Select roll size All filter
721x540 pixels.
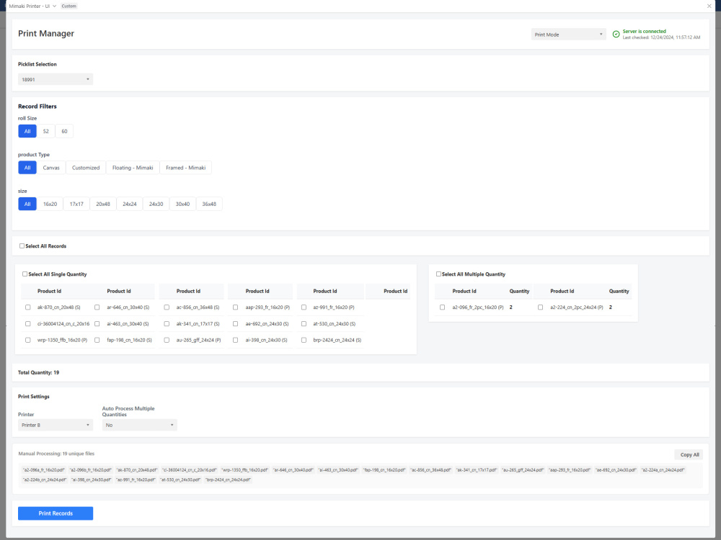click(x=27, y=131)
